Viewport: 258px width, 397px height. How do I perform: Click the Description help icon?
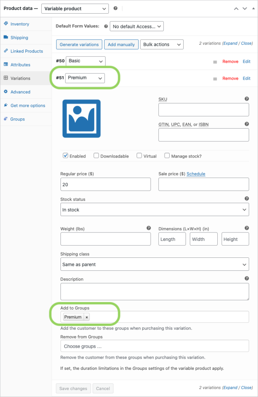click(x=247, y=278)
